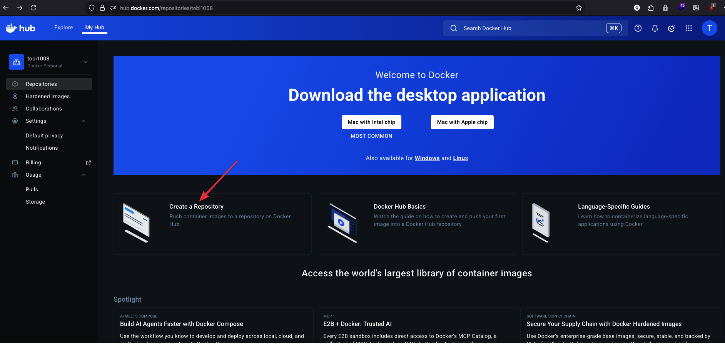Open the apps grid menu icon
The height and width of the screenshot is (346, 725).
(689, 28)
